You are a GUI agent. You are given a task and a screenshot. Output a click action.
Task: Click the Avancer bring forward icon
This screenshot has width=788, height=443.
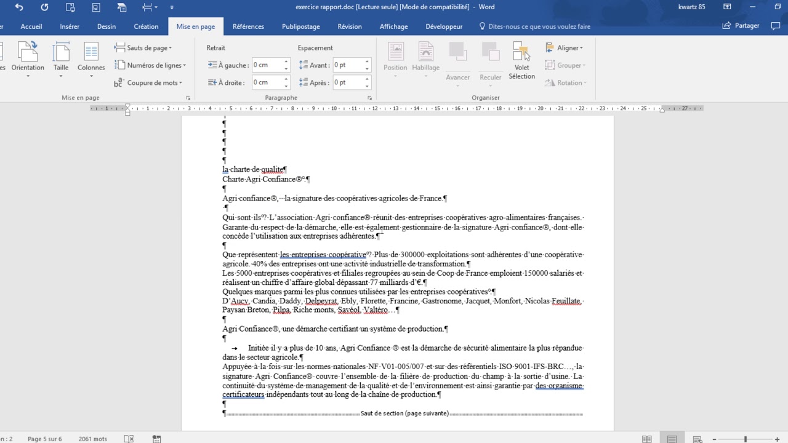(457, 52)
